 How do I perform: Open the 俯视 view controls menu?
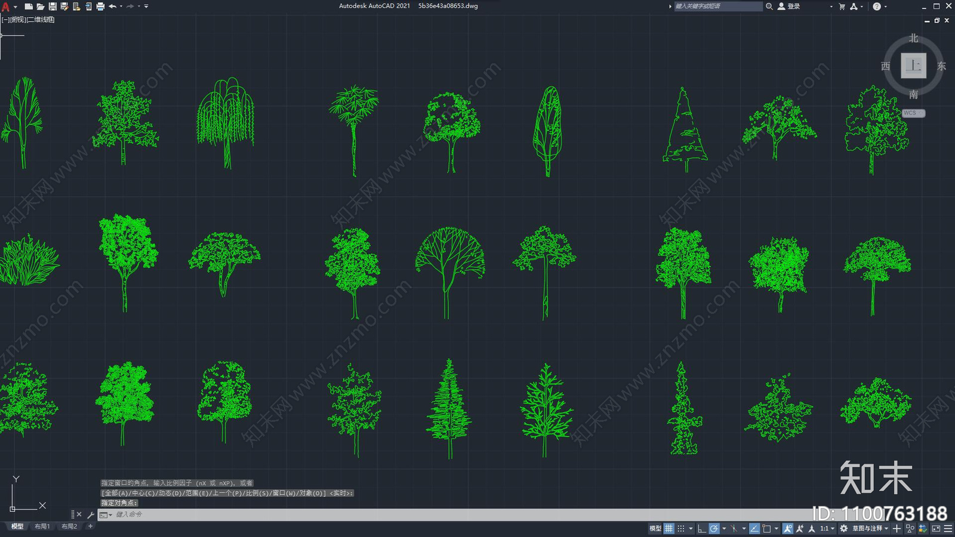[x=18, y=20]
